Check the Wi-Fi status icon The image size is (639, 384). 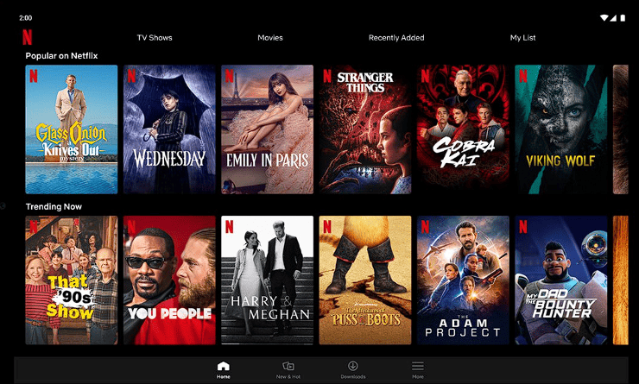coord(604,18)
